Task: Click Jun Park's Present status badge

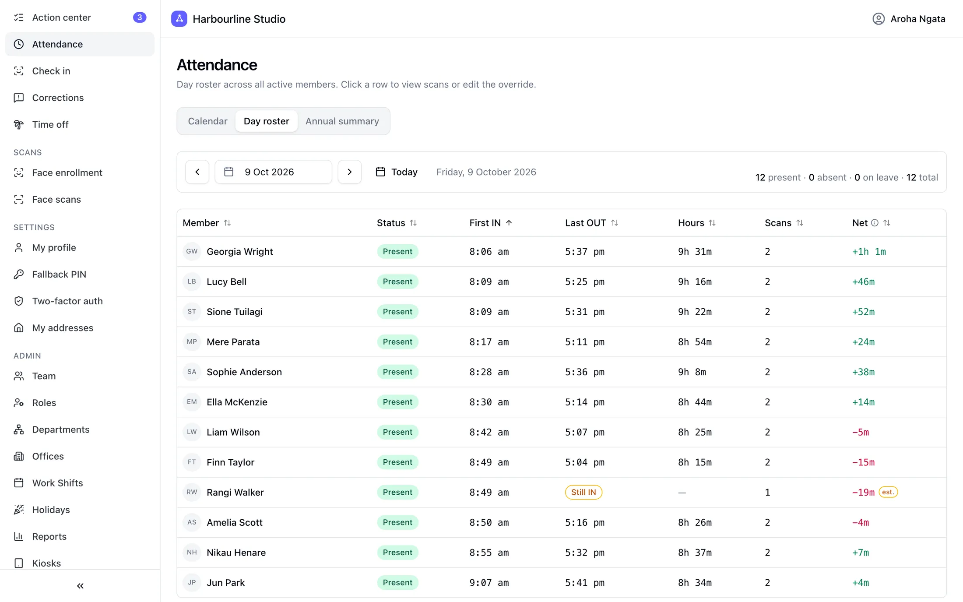Action: point(397,583)
